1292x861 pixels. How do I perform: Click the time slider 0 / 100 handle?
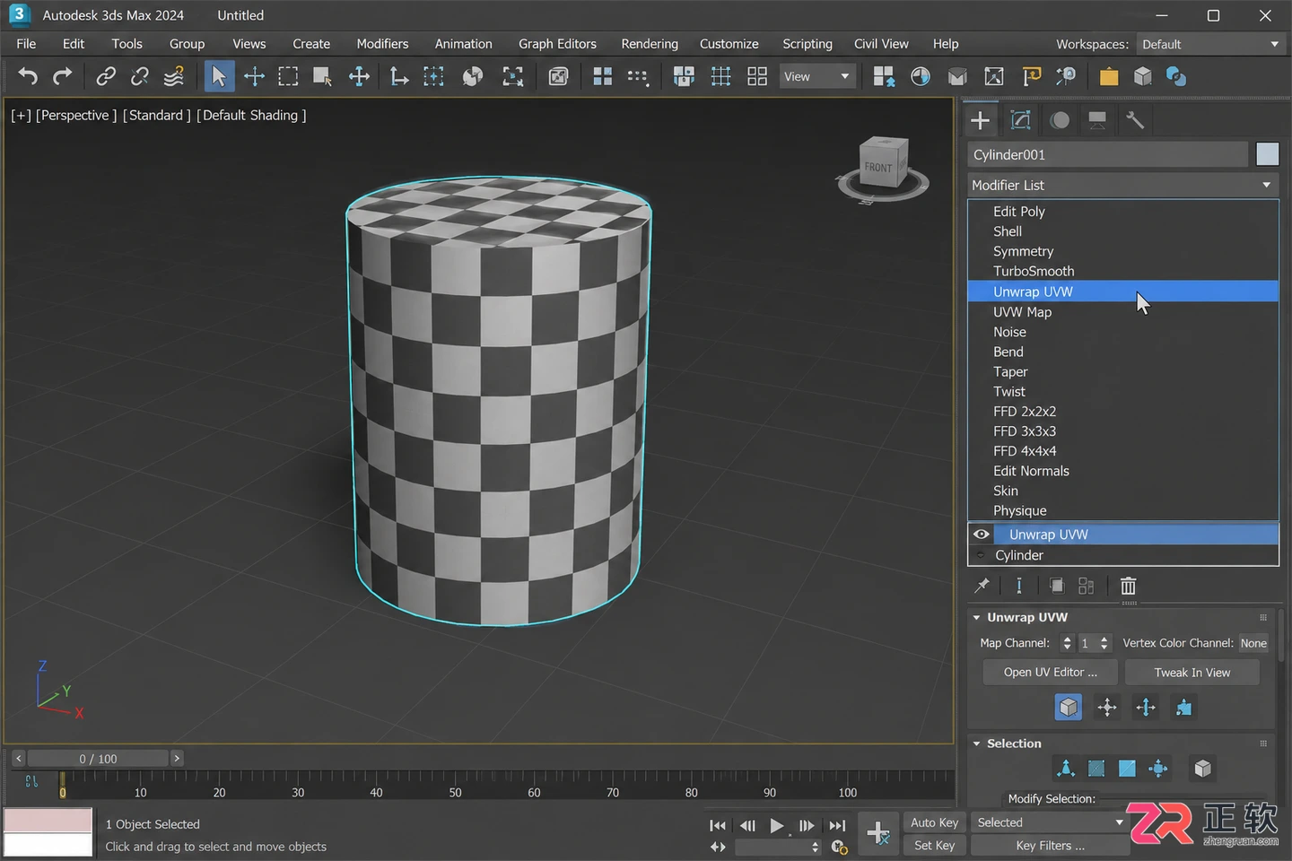(98, 759)
